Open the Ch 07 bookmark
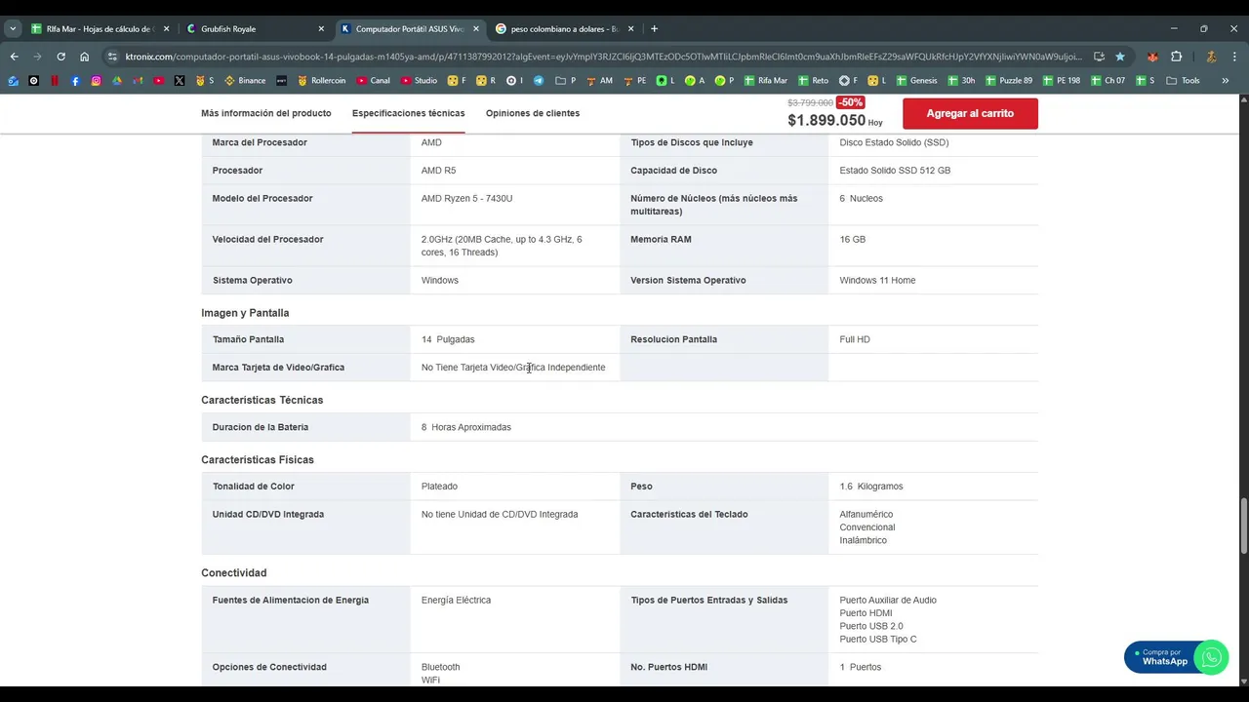 pos(1108,81)
